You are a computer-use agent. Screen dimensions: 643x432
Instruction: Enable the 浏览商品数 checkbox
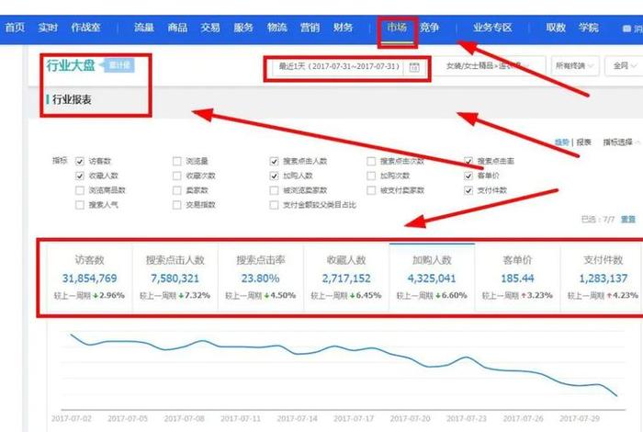[x=80, y=190]
